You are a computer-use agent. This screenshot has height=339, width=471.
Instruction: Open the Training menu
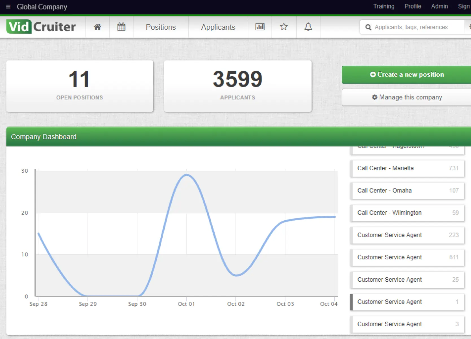point(384,6)
